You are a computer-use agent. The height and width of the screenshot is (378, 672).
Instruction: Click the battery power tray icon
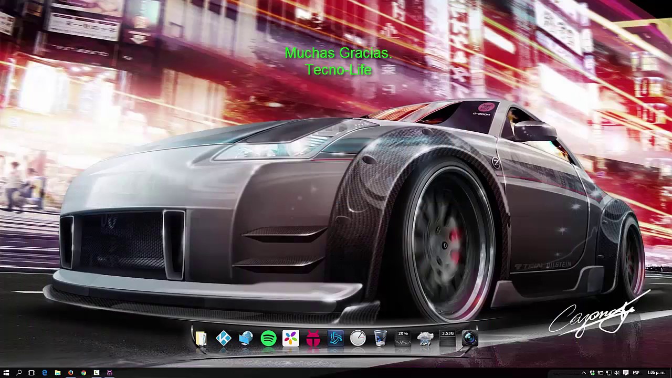tap(601, 373)
